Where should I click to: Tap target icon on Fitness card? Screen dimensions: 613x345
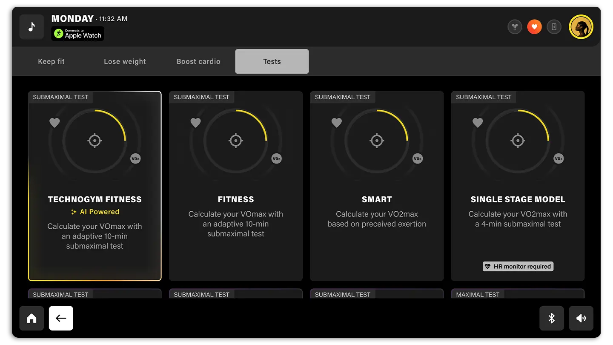pyautogui.click(x=236, y=141)
